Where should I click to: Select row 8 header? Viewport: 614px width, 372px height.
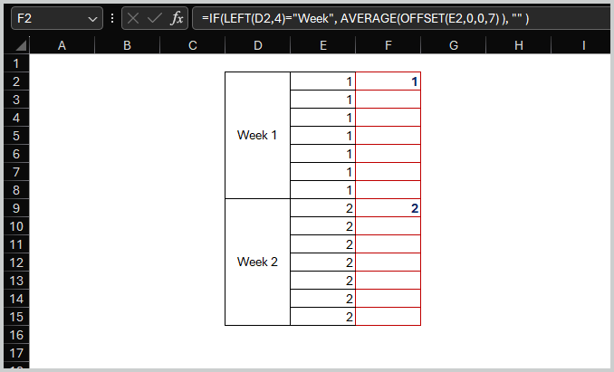pos(16,190)
